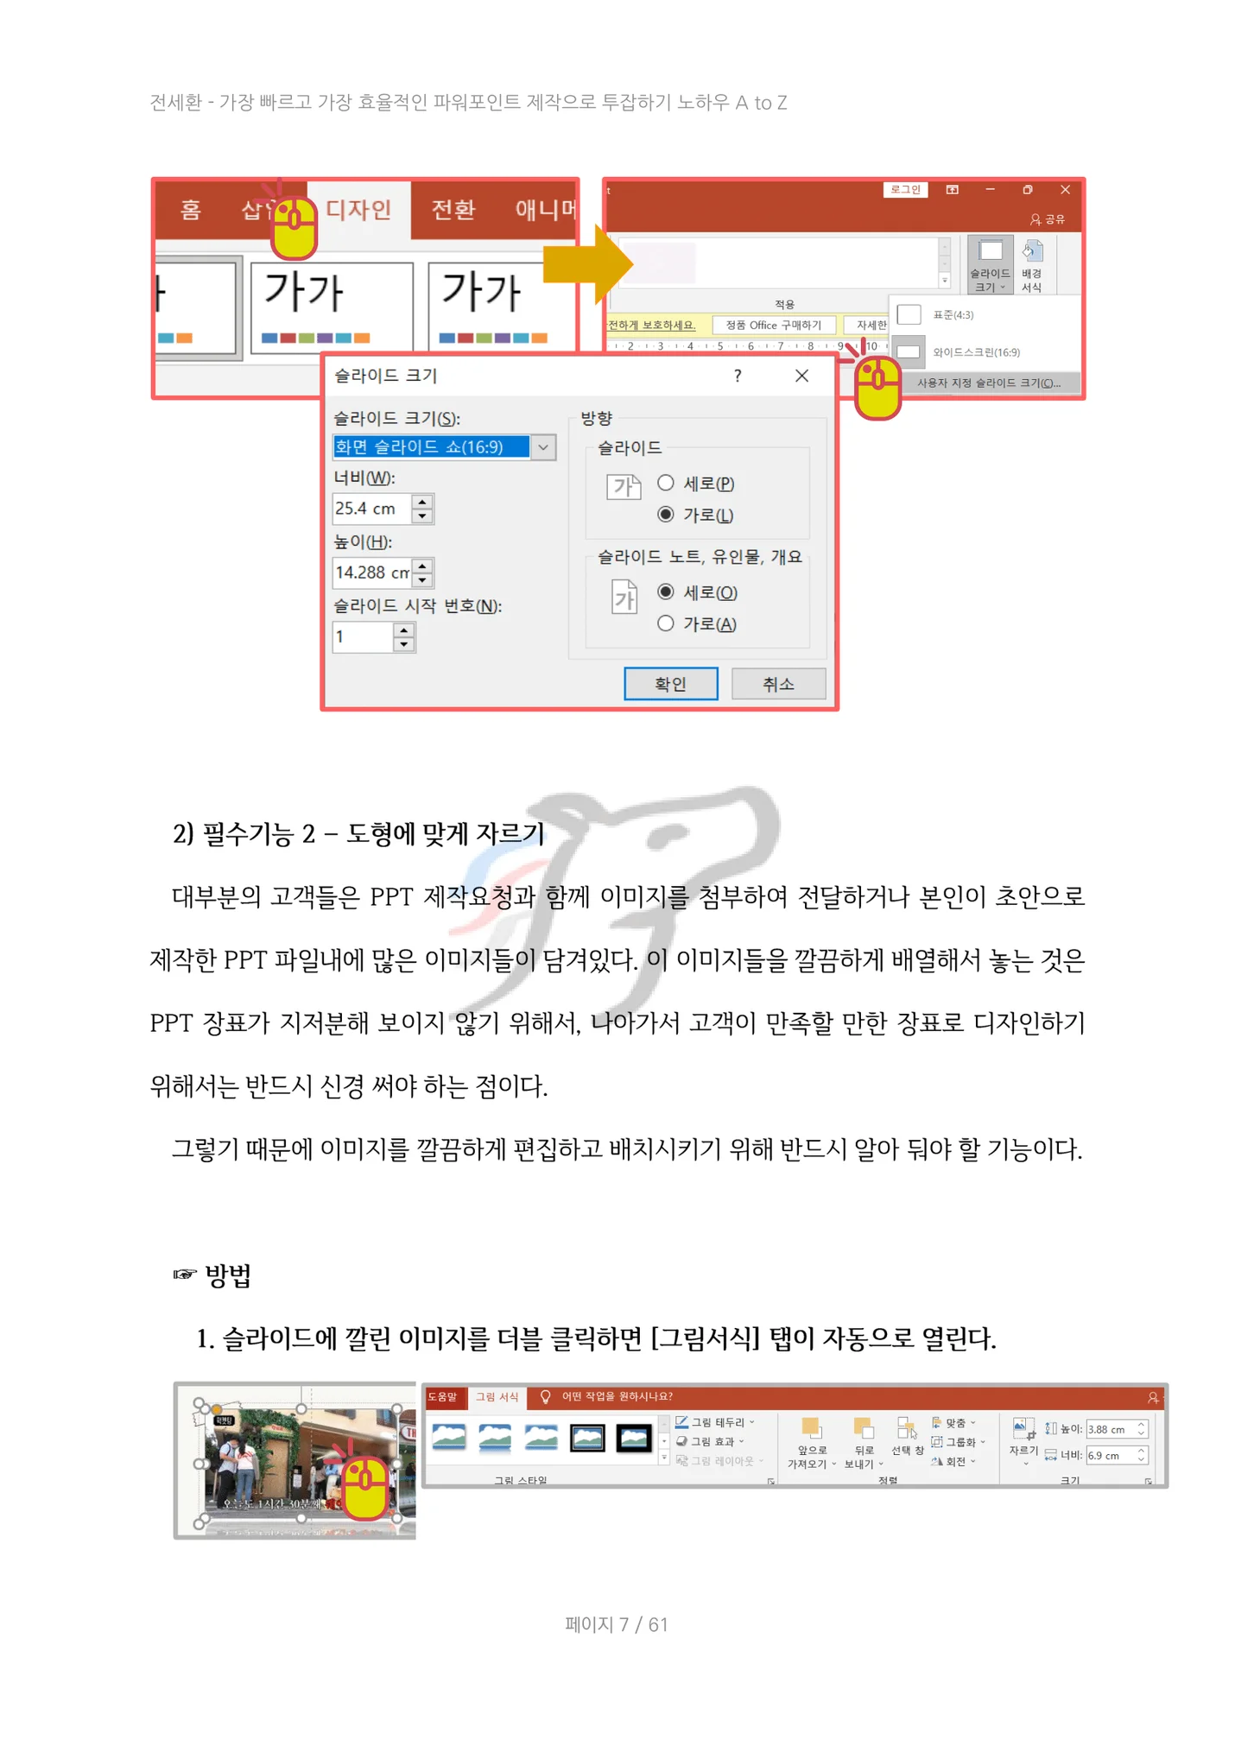The image size is (1235, 1746).
Task: Cancel dialog with 취소 button
Action: pos(777,684)
